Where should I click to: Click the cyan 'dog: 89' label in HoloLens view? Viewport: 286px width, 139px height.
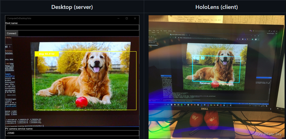(199, 58)
